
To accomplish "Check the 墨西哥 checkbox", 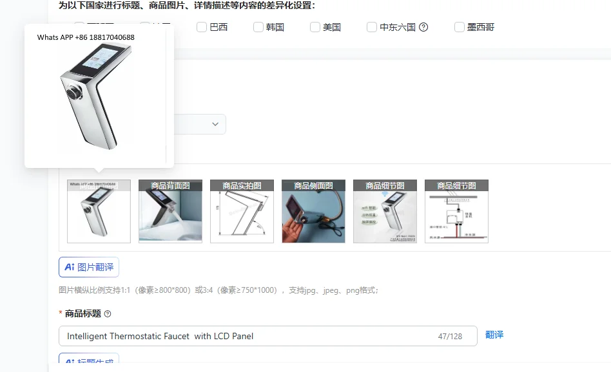I will tap(458, 27).
